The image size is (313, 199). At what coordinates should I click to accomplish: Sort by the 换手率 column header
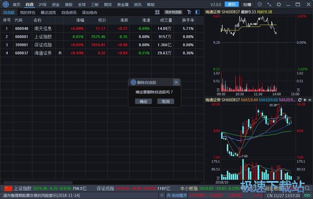188,20
